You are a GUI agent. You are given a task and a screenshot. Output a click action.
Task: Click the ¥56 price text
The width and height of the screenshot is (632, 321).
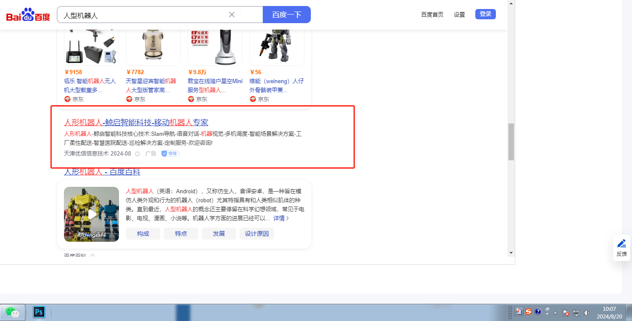(x=255, y=72)
